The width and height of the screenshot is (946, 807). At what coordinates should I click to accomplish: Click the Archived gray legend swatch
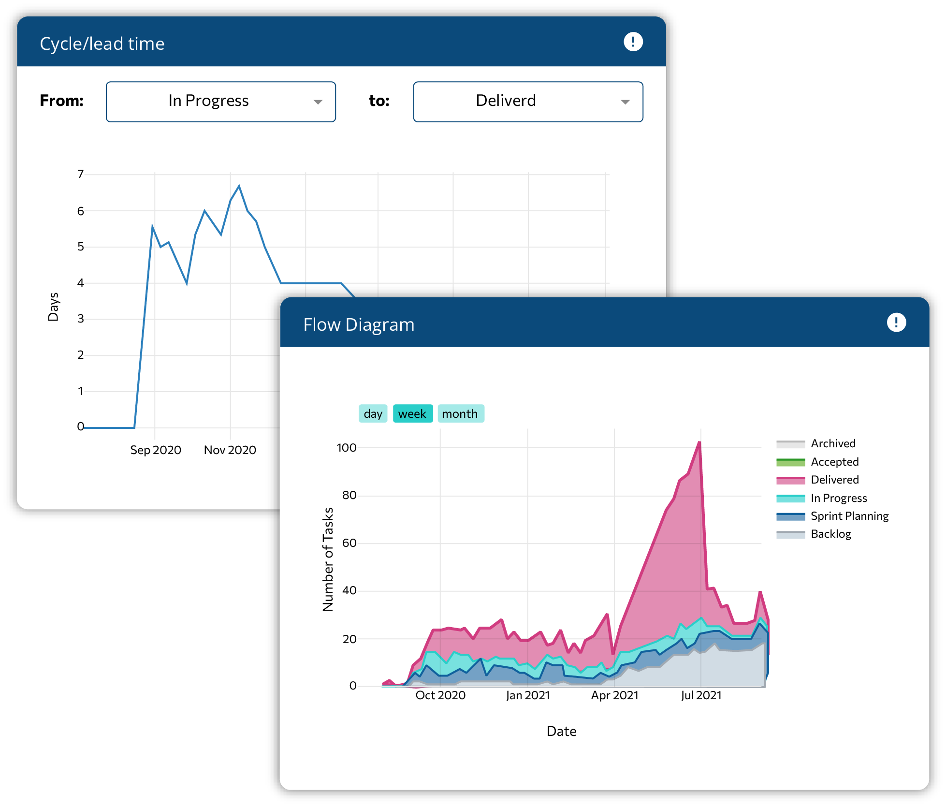point(790,444)
